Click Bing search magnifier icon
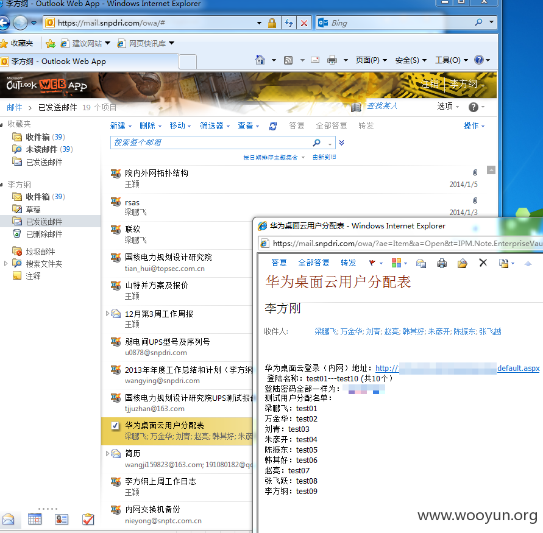543x533 pixels. pyautogui.click(x=478, y=23)
